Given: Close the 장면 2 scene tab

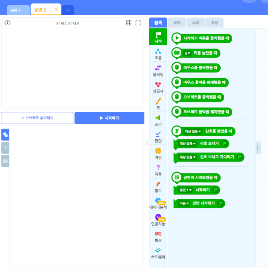Looking at the screenshot, I should click(56, 9).
